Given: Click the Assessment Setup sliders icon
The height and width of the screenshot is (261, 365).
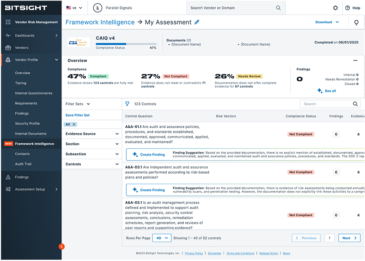Looking at the screenshot, I should pyautogui.click(x=8, y=189).
